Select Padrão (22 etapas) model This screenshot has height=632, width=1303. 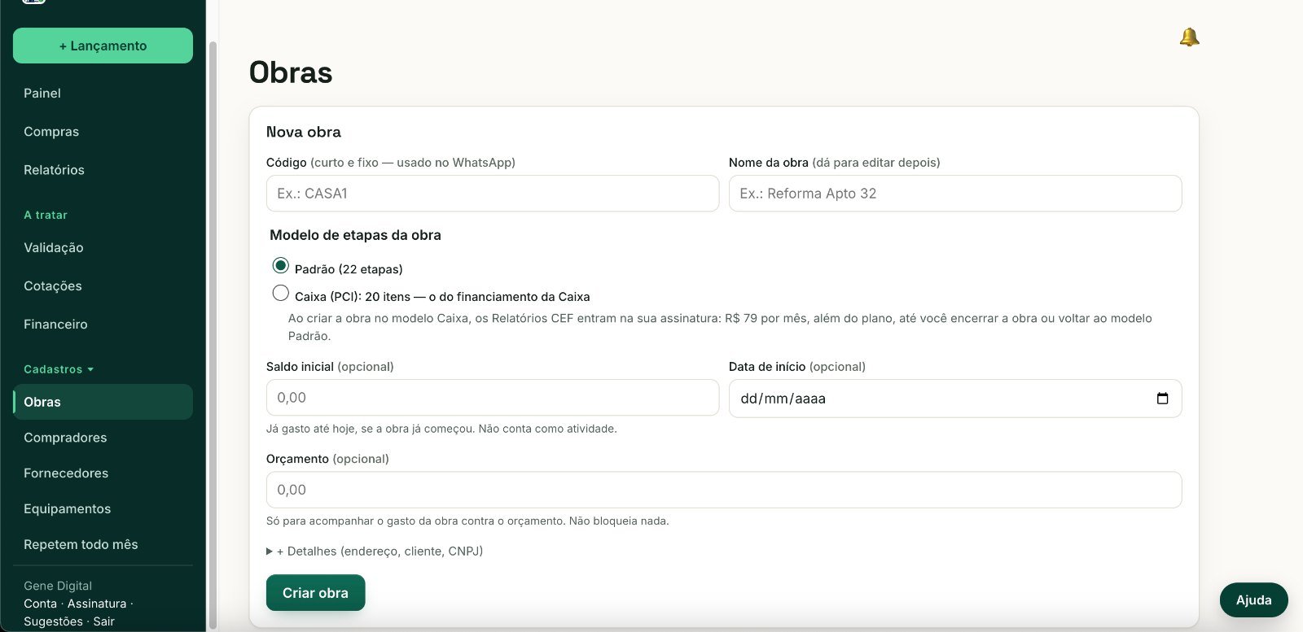(x=280, y=266)
